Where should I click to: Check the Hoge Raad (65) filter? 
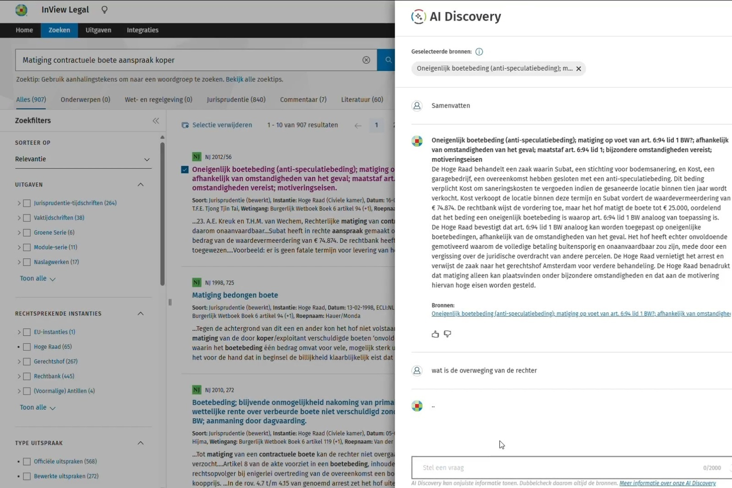[27, 347]
